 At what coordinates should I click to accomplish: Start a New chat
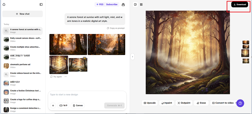tap(22, 14)
